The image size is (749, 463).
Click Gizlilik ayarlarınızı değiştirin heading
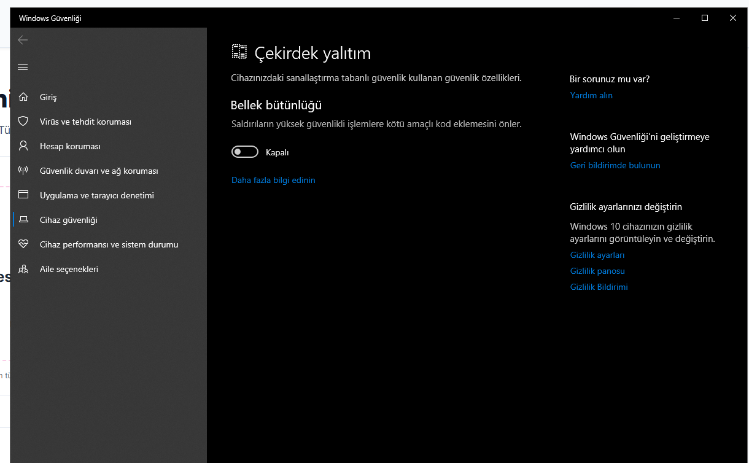(x=626, y=207)
